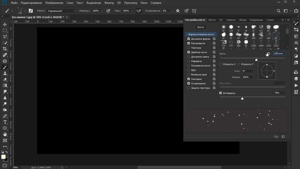The width and height of the screenshot is (300, 169).
Task: Open opacity slider dropdown arrow
Action: (101, 11)
